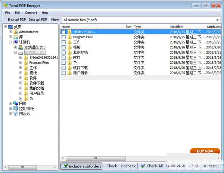
Task: Check the box for 5f6de243363… folder
Action: click(x=63, y=32)
